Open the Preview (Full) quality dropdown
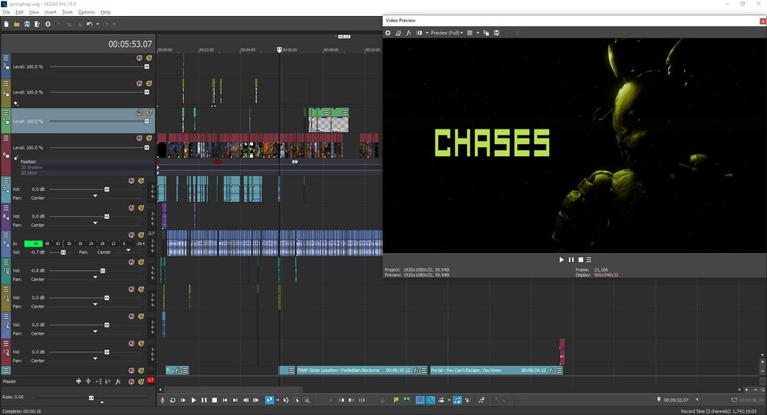Image resolution: width=767 pixels, height=415 pixels. pos(446,33)
